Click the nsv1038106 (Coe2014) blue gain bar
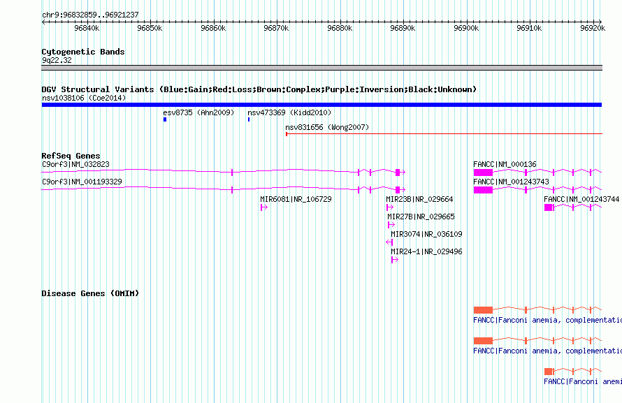The image size is (622, 403). click(x=321, y=105)
